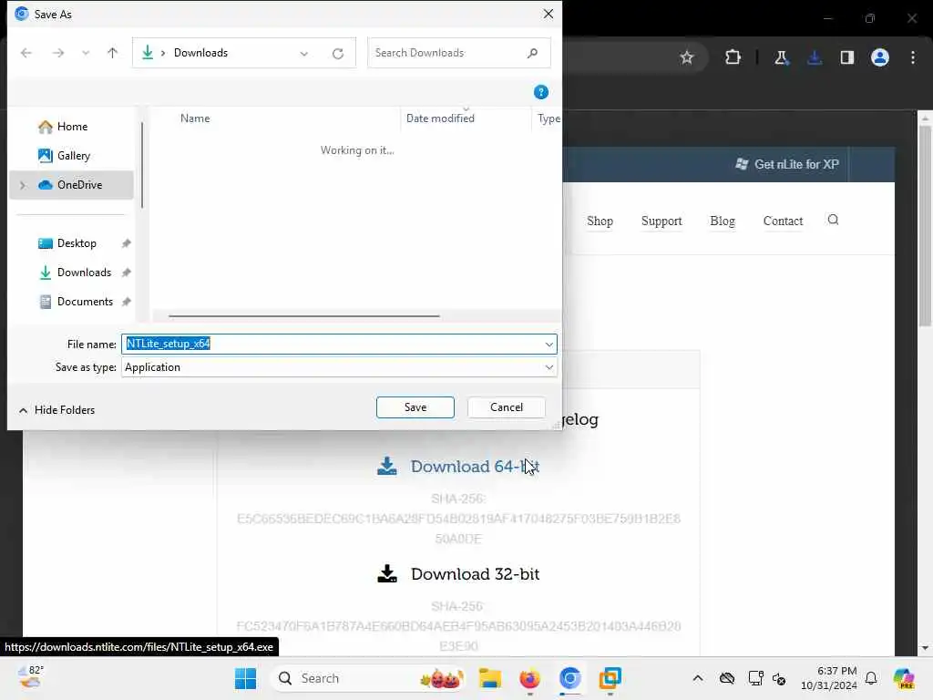Open the taskbar app next to Chromium

[x=610, y=678]
